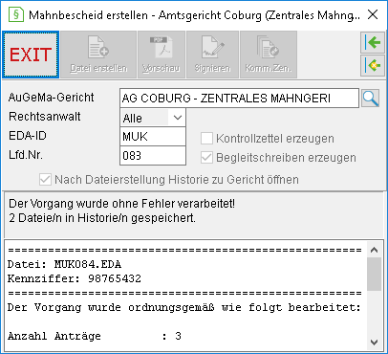Click '2 Dateie/n in Historie/n gespeichert.'
The image size is (388, 354).
[x=102, y=218]
